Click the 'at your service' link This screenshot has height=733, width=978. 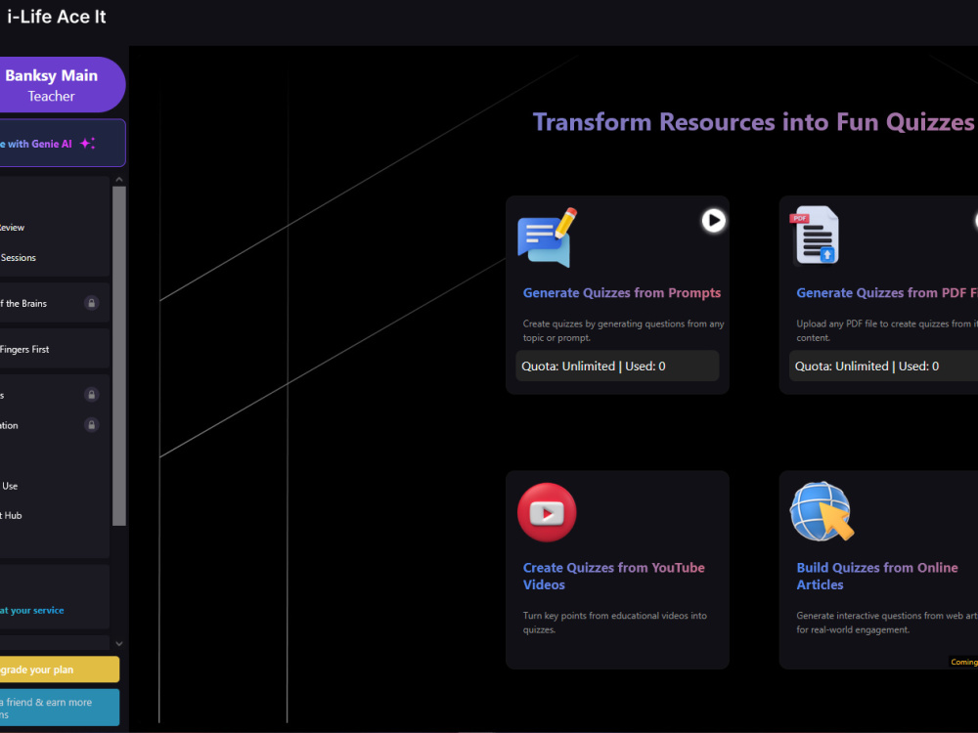click(32, 610)
